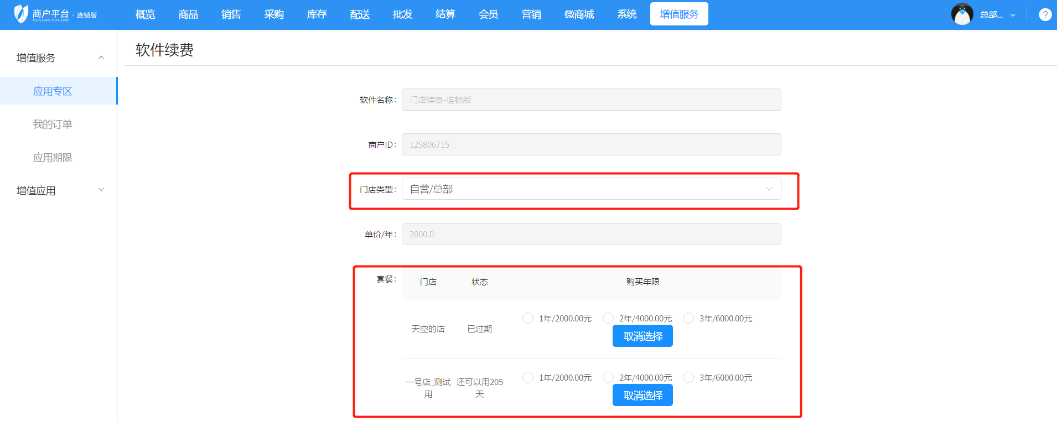Expand the 增值应用 sidebar section
Image resolution: width=1057 pixels, height=421 pixels.
(101, 190)
